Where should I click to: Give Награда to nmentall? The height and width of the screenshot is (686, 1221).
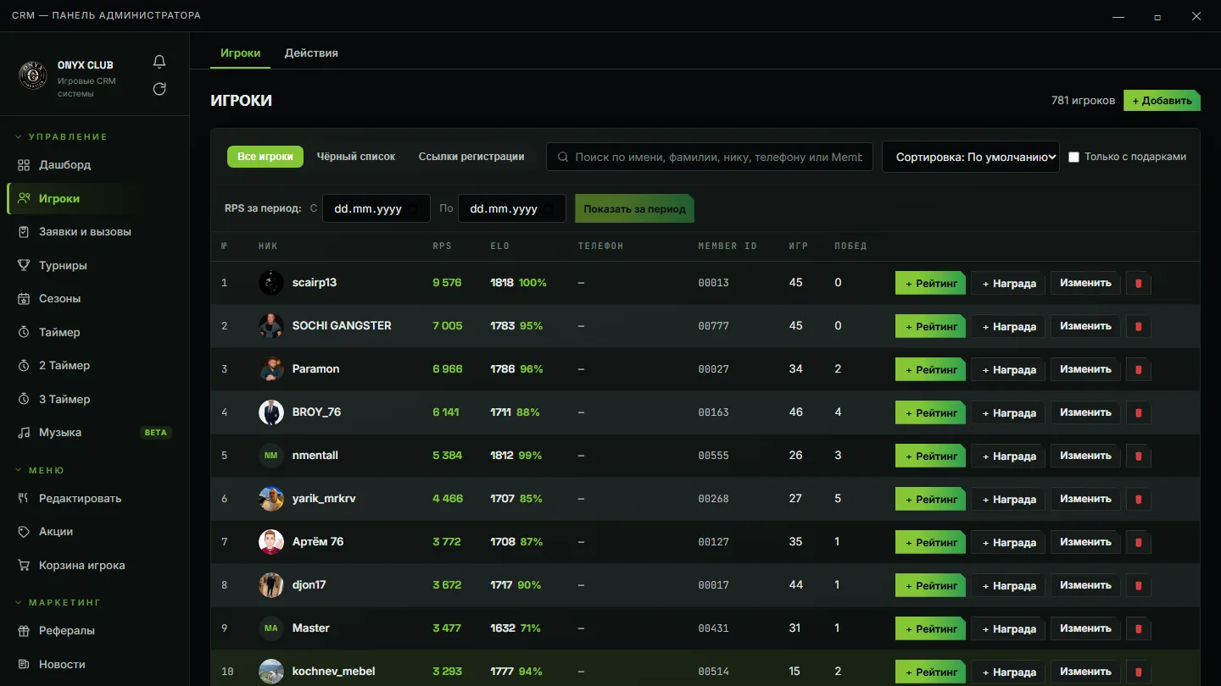[1008, 456]
